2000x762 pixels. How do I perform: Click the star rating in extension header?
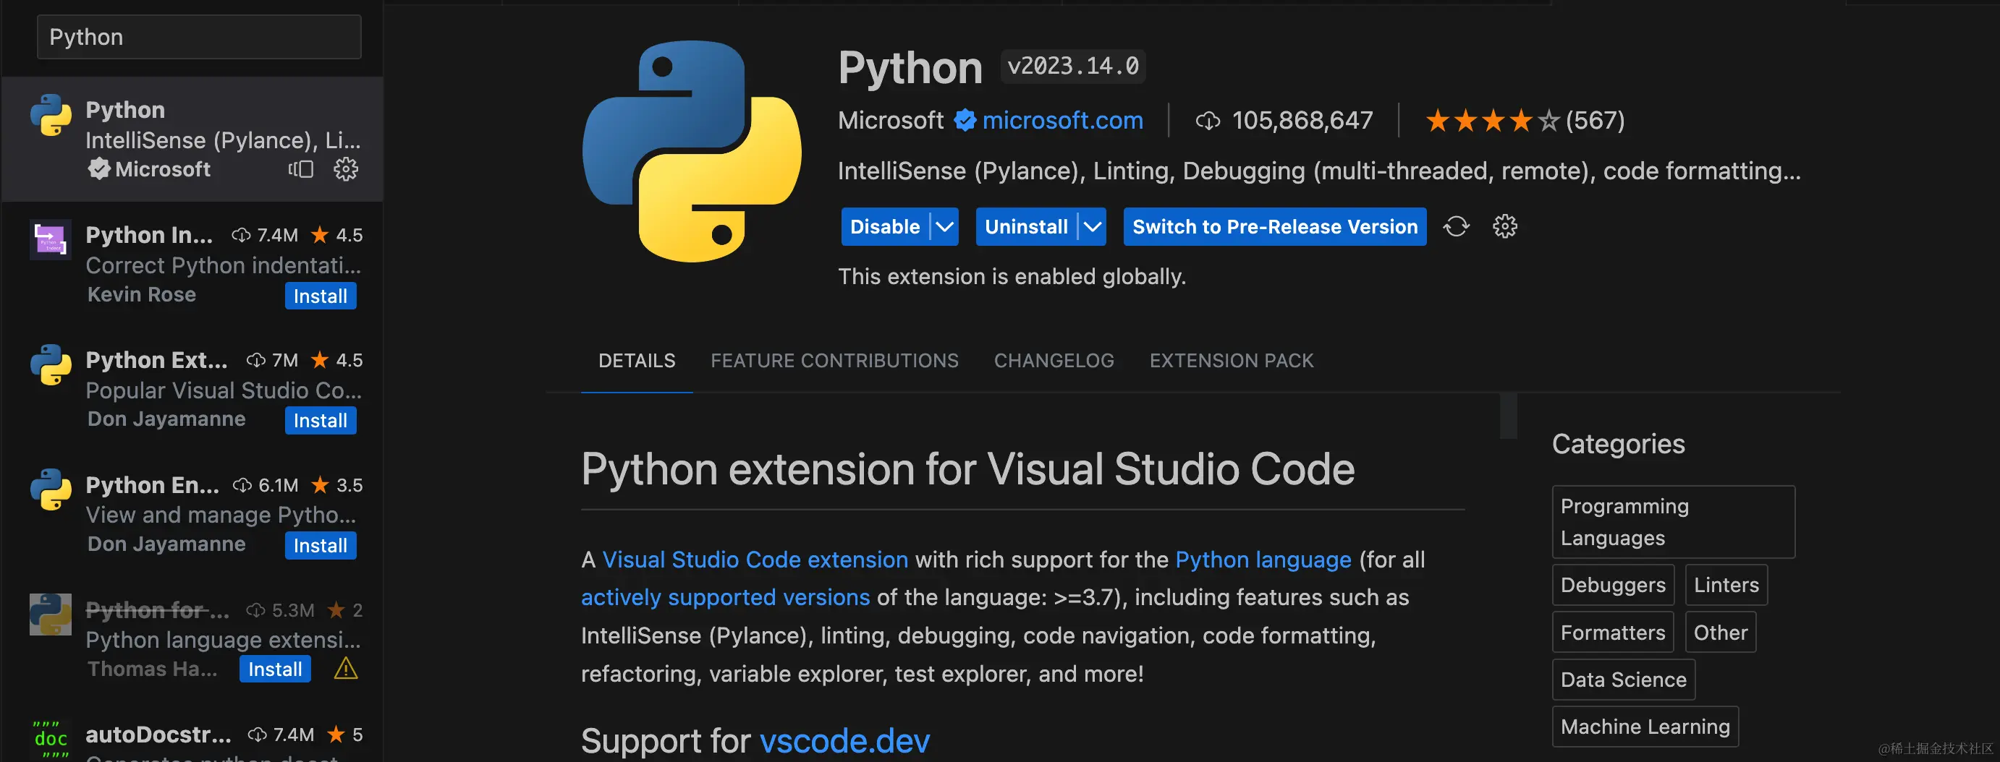[1491, 120]
